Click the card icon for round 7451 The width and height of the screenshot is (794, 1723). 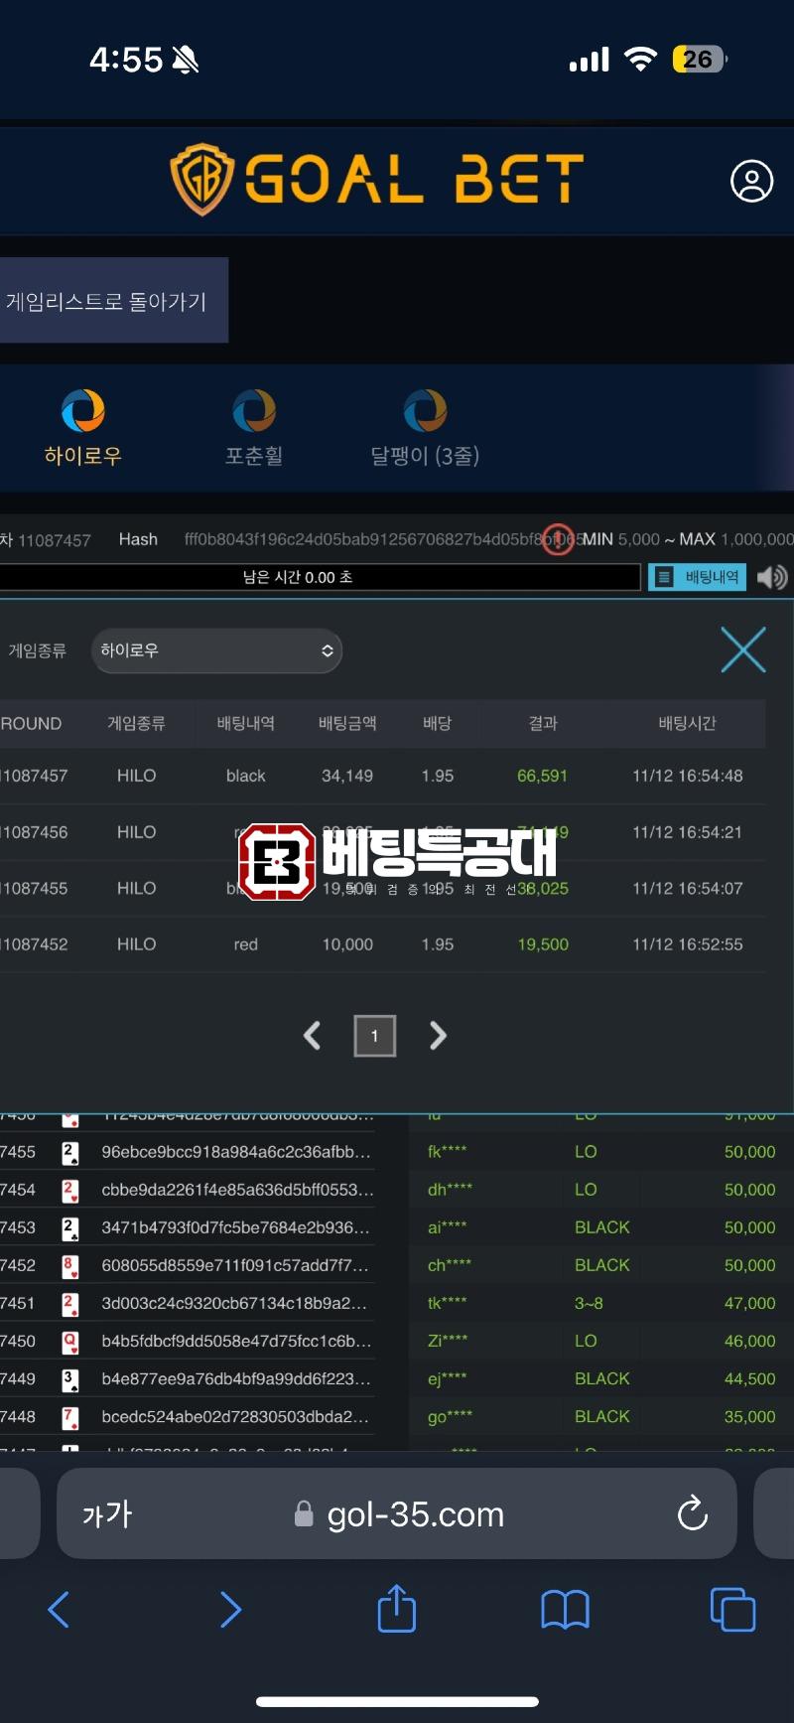pos(70,1303)
